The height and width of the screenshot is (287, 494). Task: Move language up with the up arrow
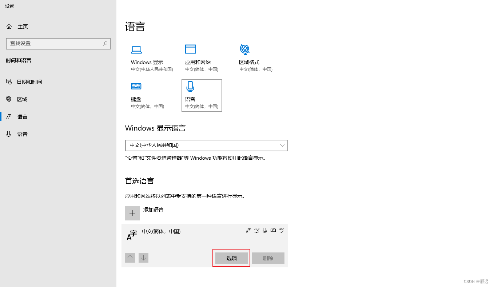(x=130, y=258)
